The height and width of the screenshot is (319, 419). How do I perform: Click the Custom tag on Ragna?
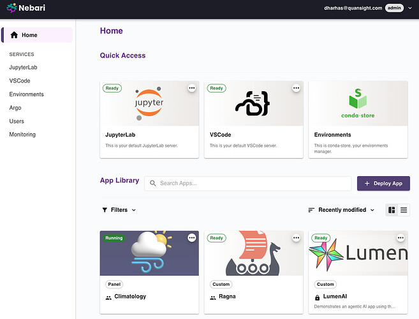(x=221, y=285)
